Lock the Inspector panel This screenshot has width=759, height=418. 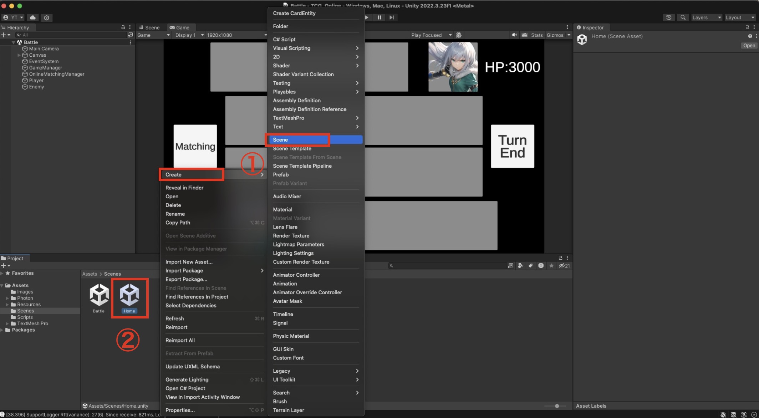747,27
